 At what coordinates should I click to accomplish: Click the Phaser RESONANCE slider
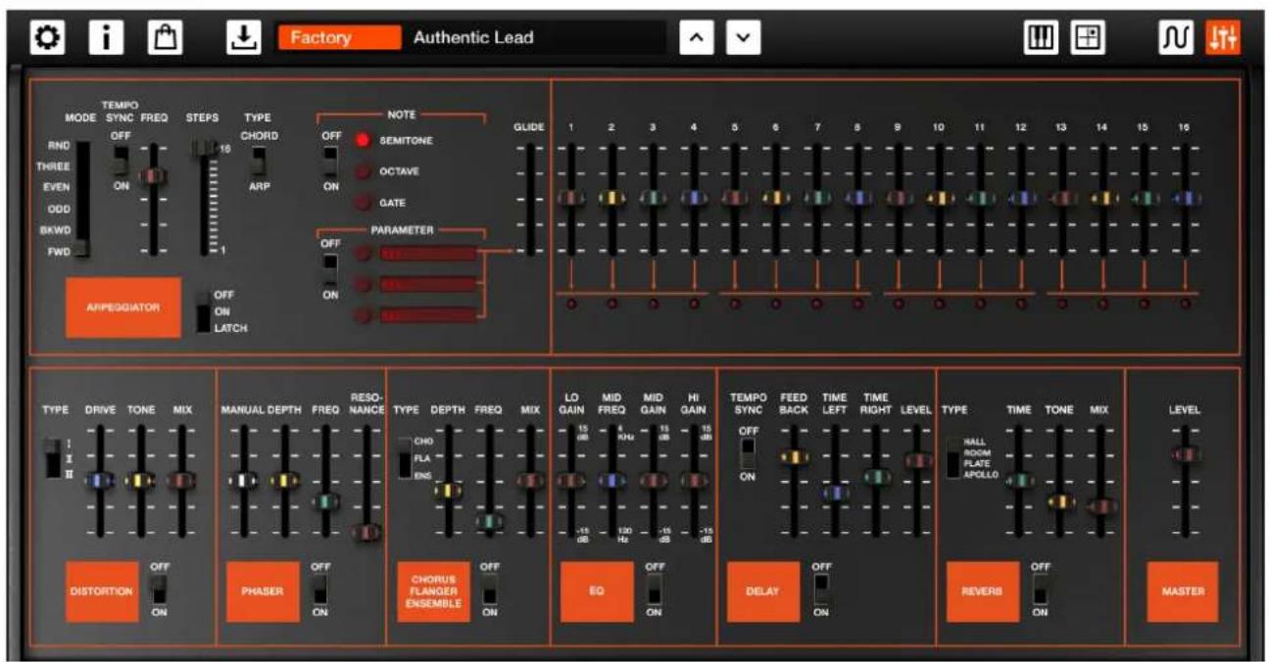click(366, 532)
